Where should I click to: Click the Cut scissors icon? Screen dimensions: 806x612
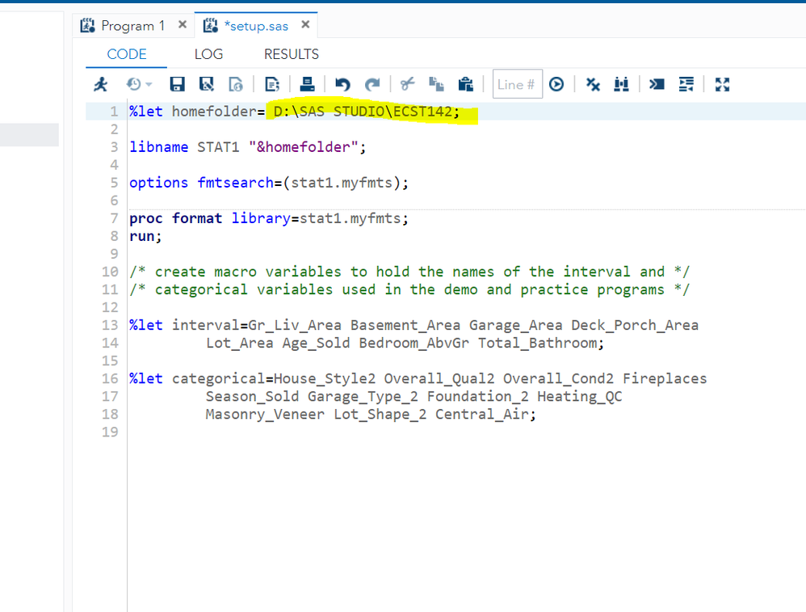408,84
